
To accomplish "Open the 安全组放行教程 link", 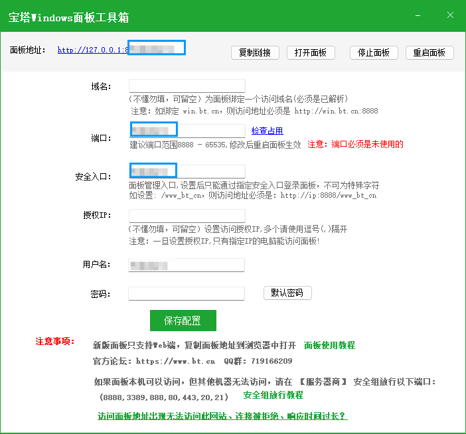I will [x=273, y=395].
